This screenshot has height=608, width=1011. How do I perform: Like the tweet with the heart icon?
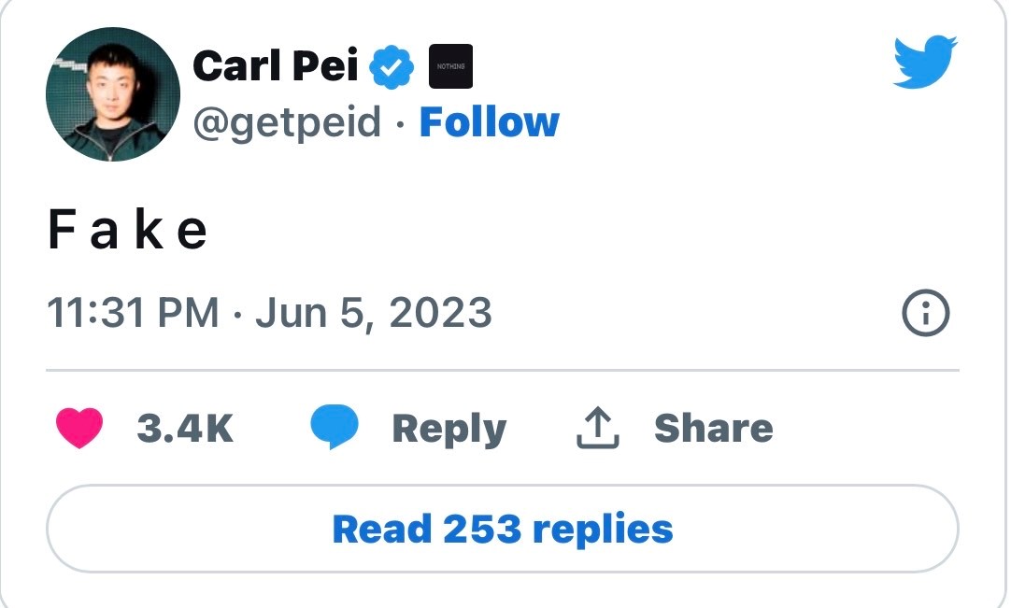pos(80,428)
